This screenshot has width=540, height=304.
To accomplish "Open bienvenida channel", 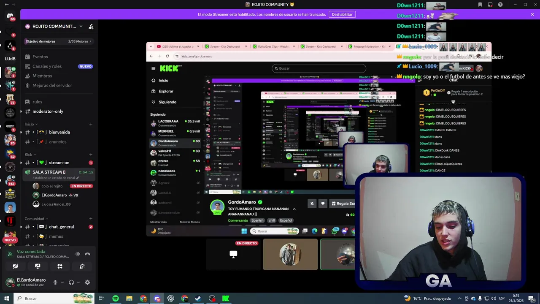I will coord(59,132).
